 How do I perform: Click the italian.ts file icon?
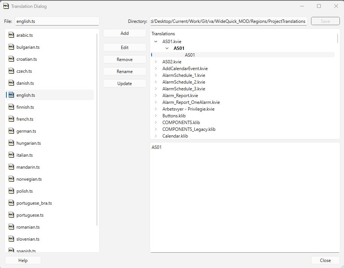pos(11,155)
